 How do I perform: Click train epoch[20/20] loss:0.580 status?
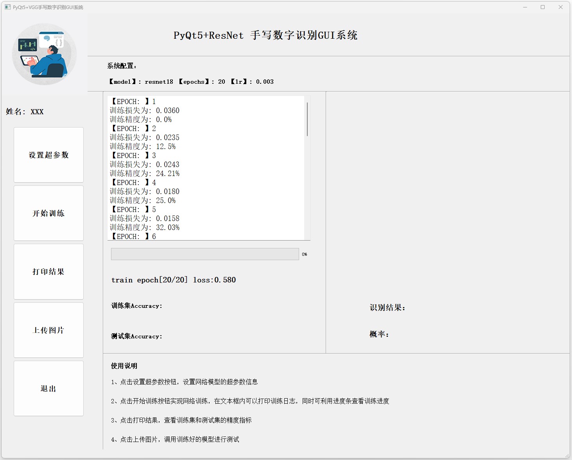[174, 280]
